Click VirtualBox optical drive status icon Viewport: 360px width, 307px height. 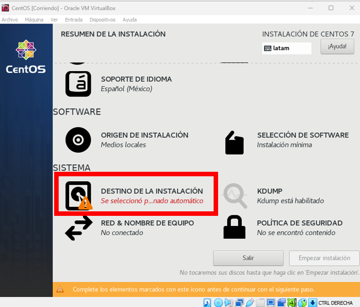click(218, 302)
